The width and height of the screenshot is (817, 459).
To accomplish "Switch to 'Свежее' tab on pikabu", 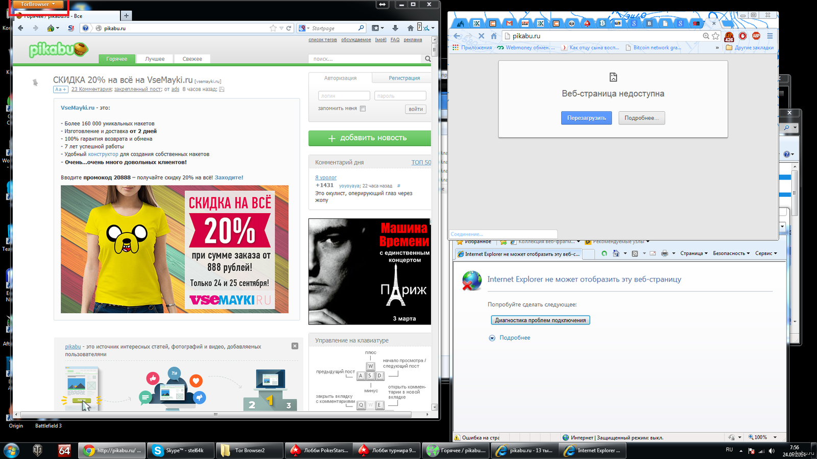I will click(x=192, y=59).
